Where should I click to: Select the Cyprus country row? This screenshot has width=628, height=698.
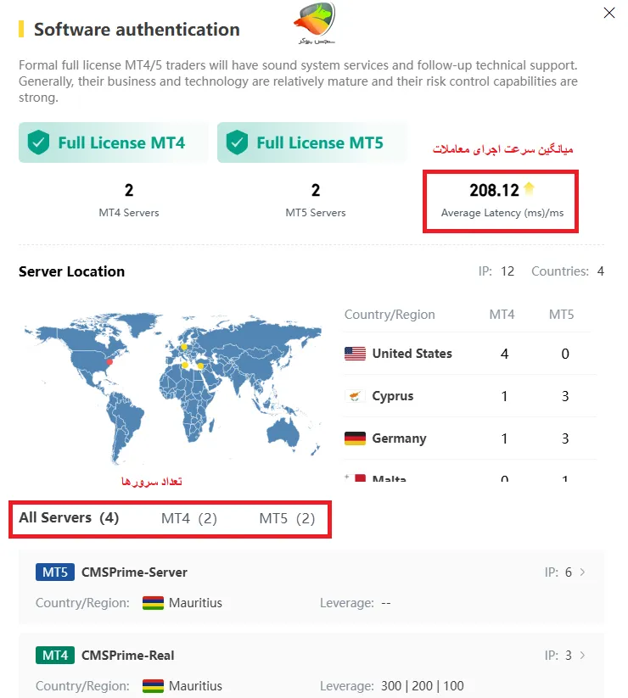(470, 396)
